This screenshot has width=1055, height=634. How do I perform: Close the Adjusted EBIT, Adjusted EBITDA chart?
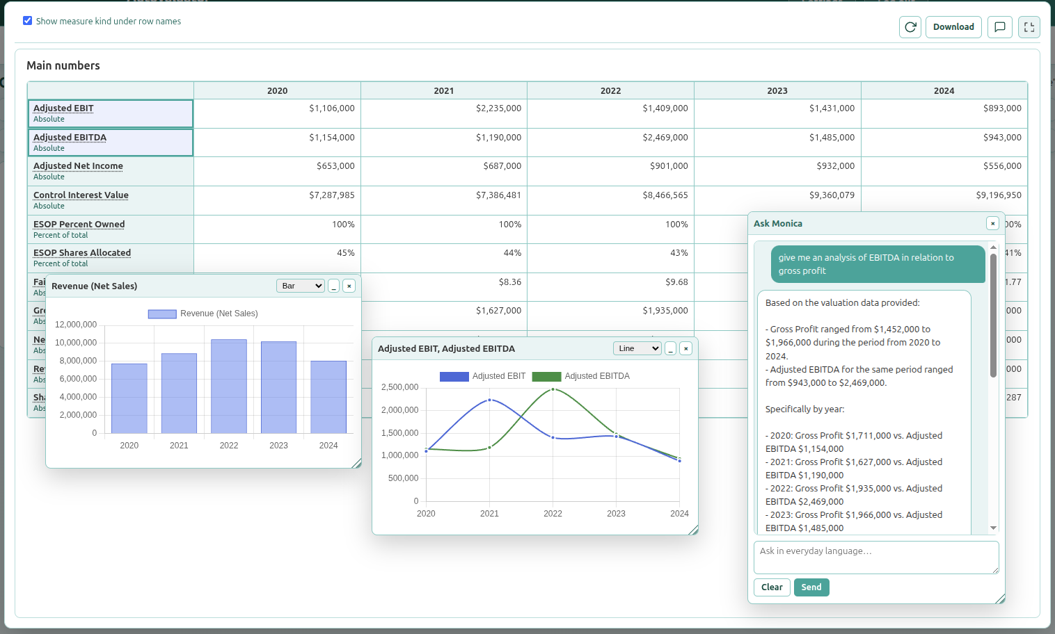(686, 348)
